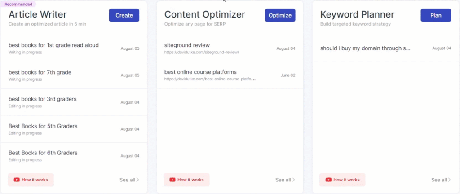Click YouTube icon in Article Writer card
The image size is (460, 194).
pos(17,180)
